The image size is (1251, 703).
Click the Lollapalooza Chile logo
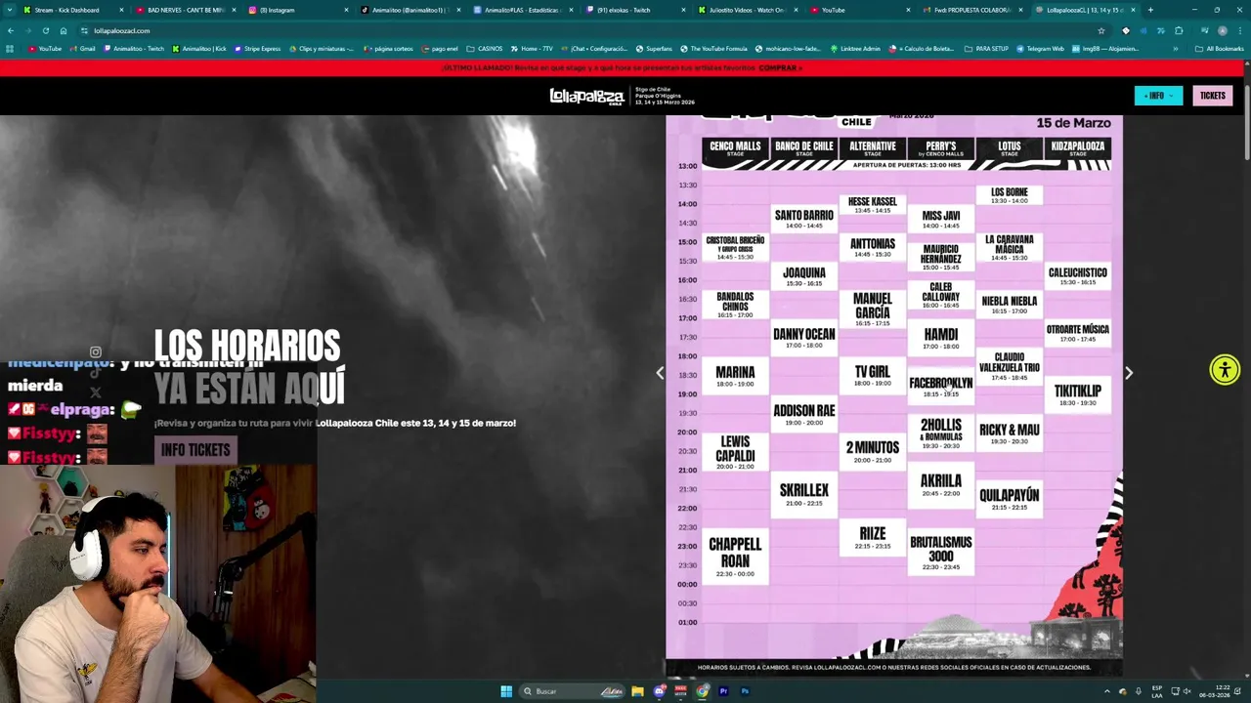pyautogui.click(x=586, y=96)
